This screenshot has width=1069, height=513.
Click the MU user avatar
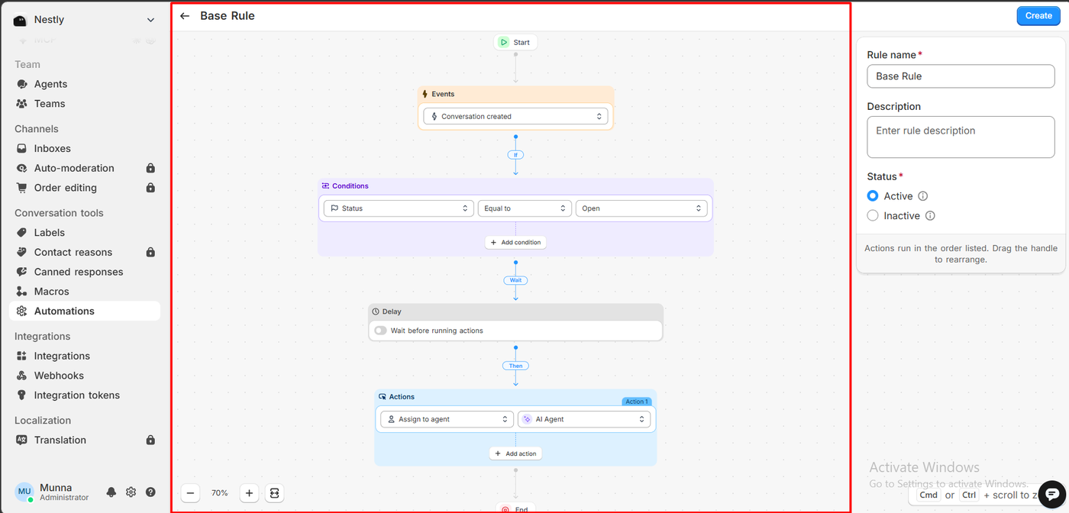(x=24, y=492)
